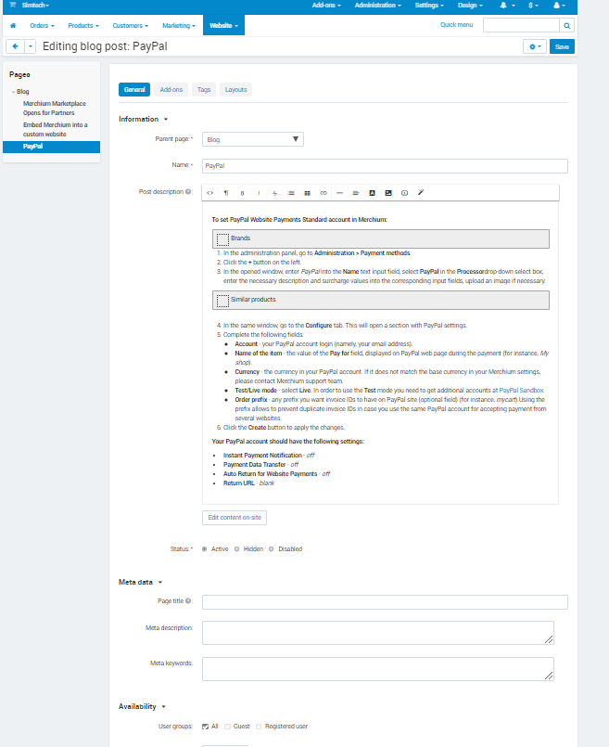Save the blog post
609x747 pixels.
pyautogui.click(x=562, y=46)
